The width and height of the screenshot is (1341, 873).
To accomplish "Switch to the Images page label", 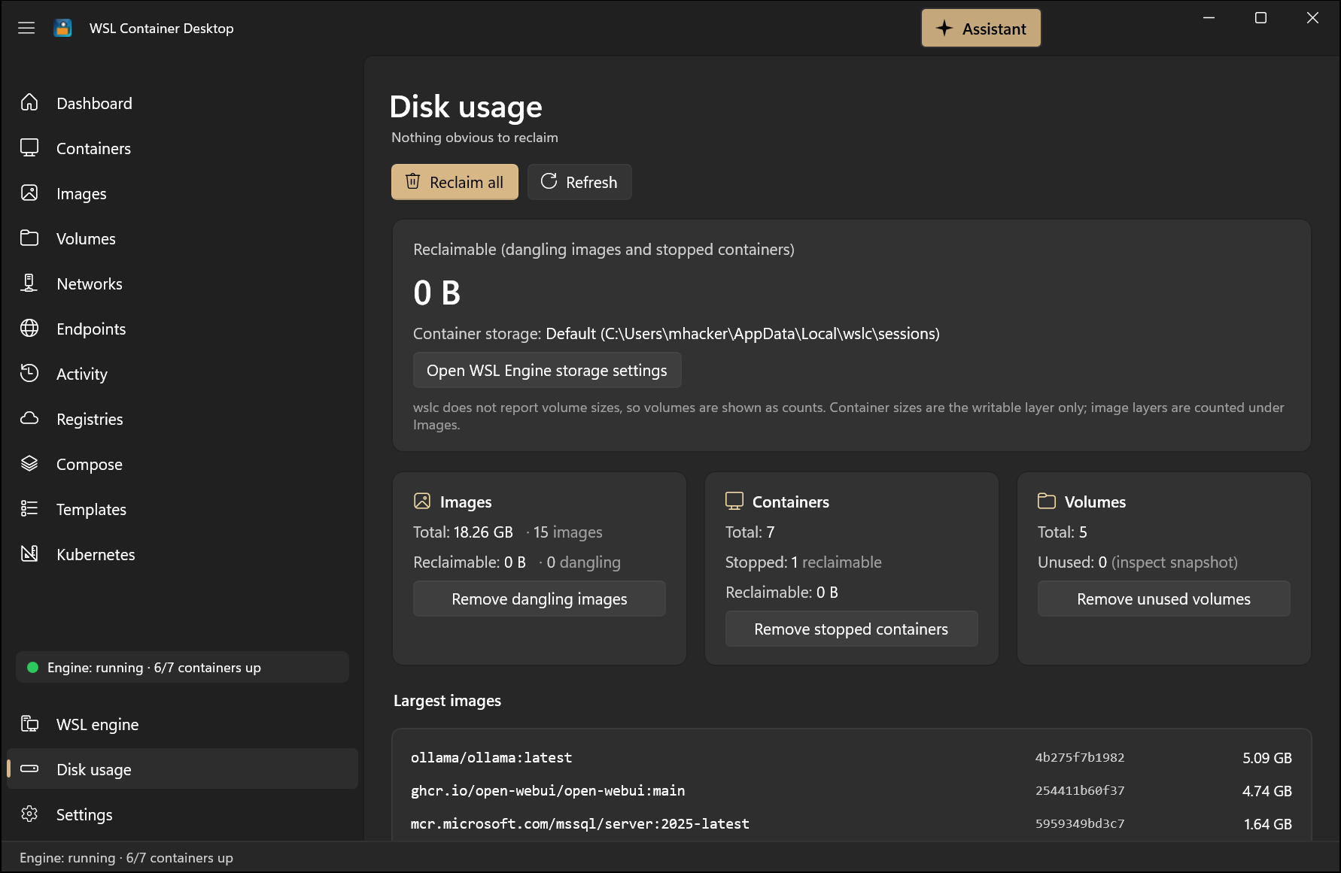I will click(x=81, y=194).
